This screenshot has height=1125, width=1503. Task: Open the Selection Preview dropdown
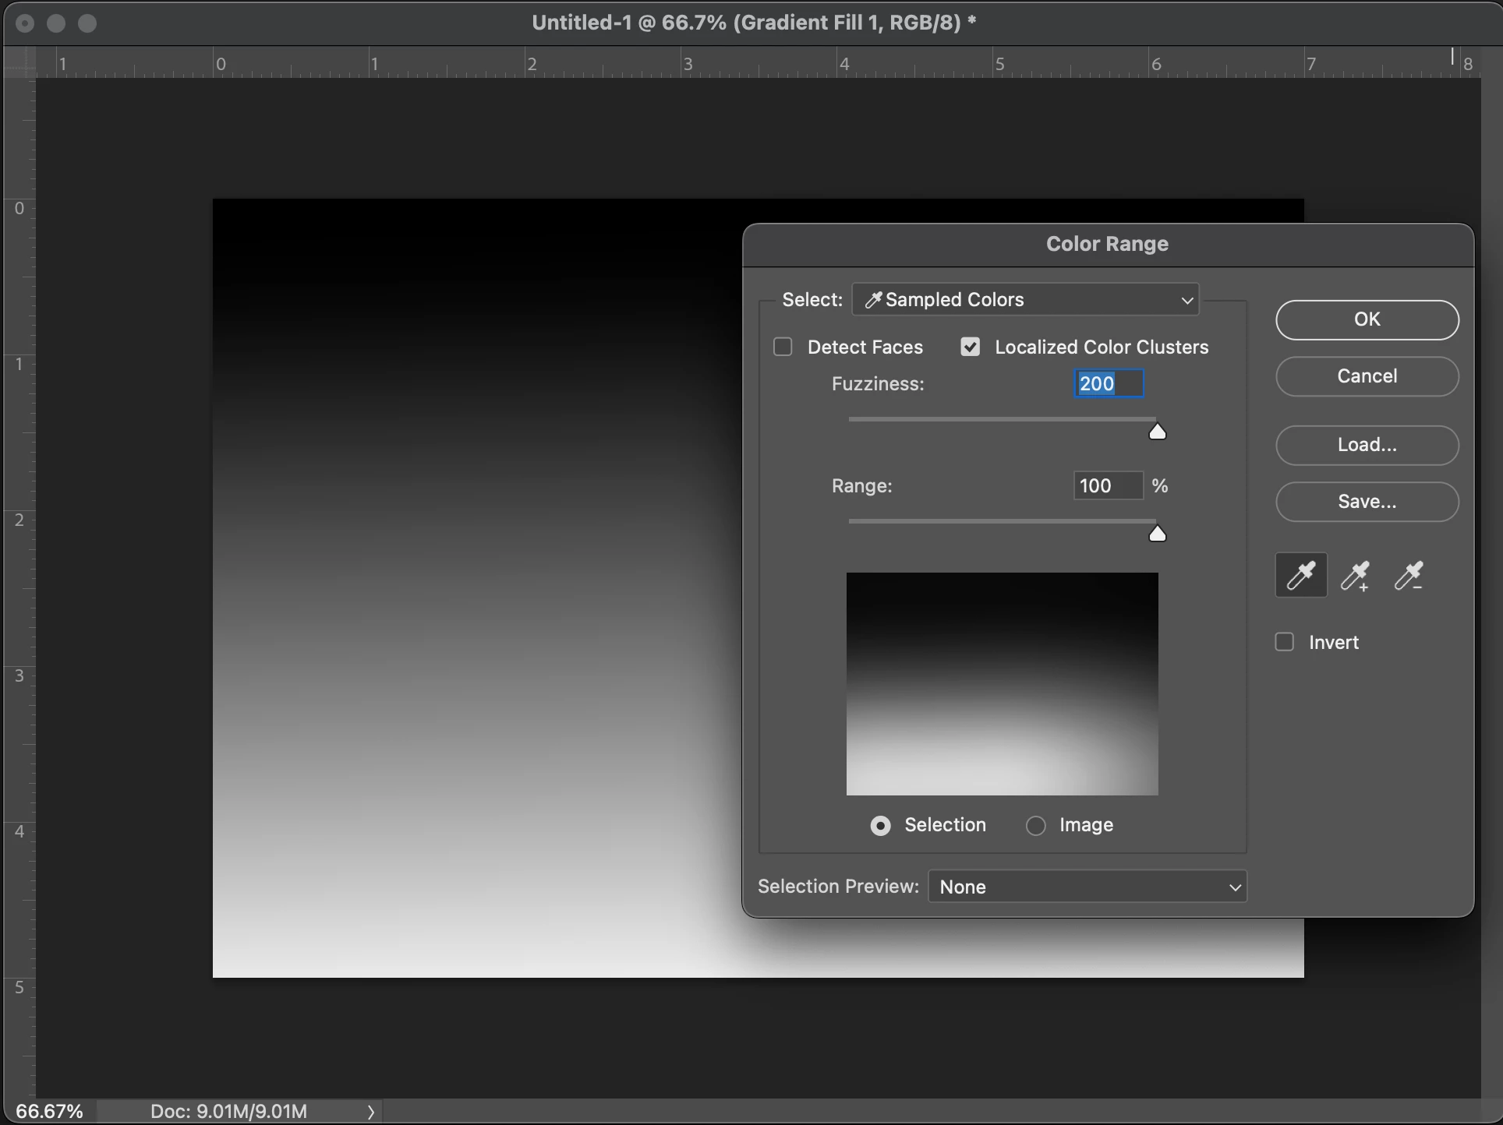tap(1087, 887)
